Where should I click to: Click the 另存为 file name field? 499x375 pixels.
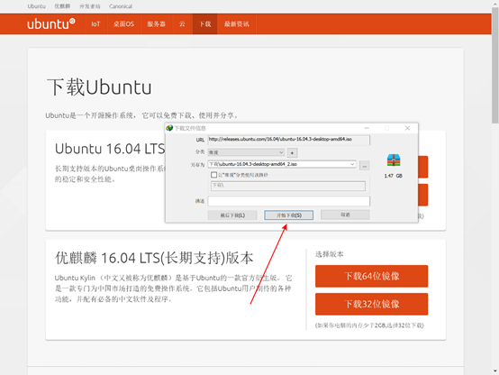pyautogui.click(x=282, y=164)
